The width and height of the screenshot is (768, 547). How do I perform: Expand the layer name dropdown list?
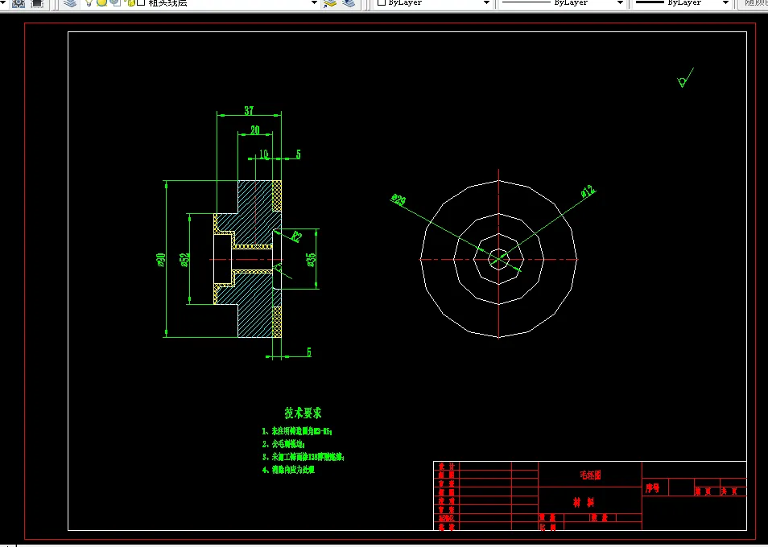click(x=315, y=3)
